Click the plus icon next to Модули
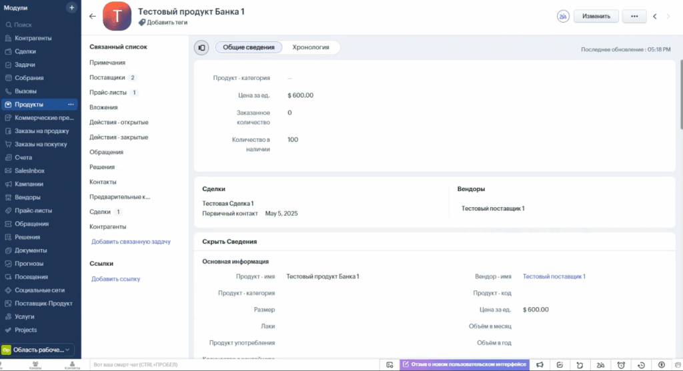This screenshot has height=371, width=683. (72, 7)
